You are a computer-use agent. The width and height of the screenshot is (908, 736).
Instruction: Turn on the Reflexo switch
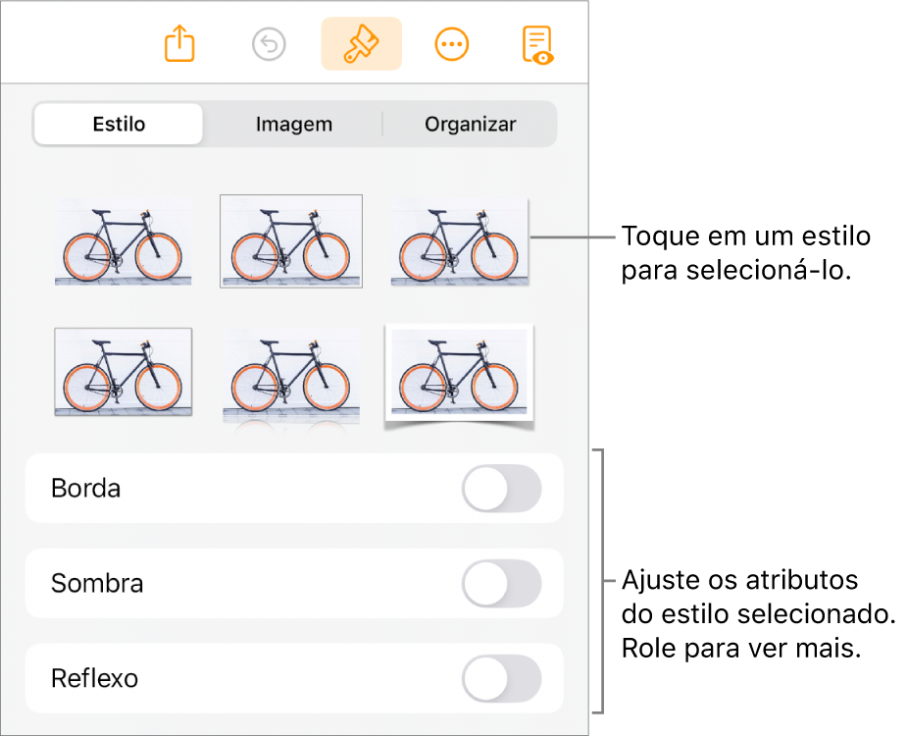[501, 679]
